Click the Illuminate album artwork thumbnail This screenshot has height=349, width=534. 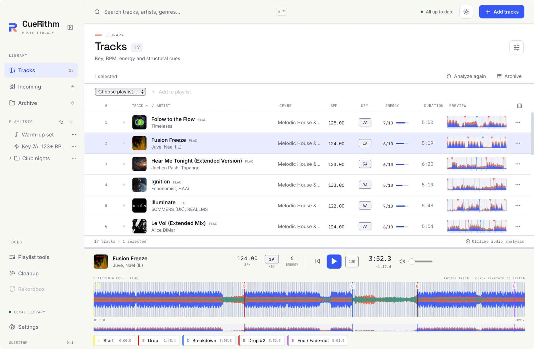[x=139, y=205]
